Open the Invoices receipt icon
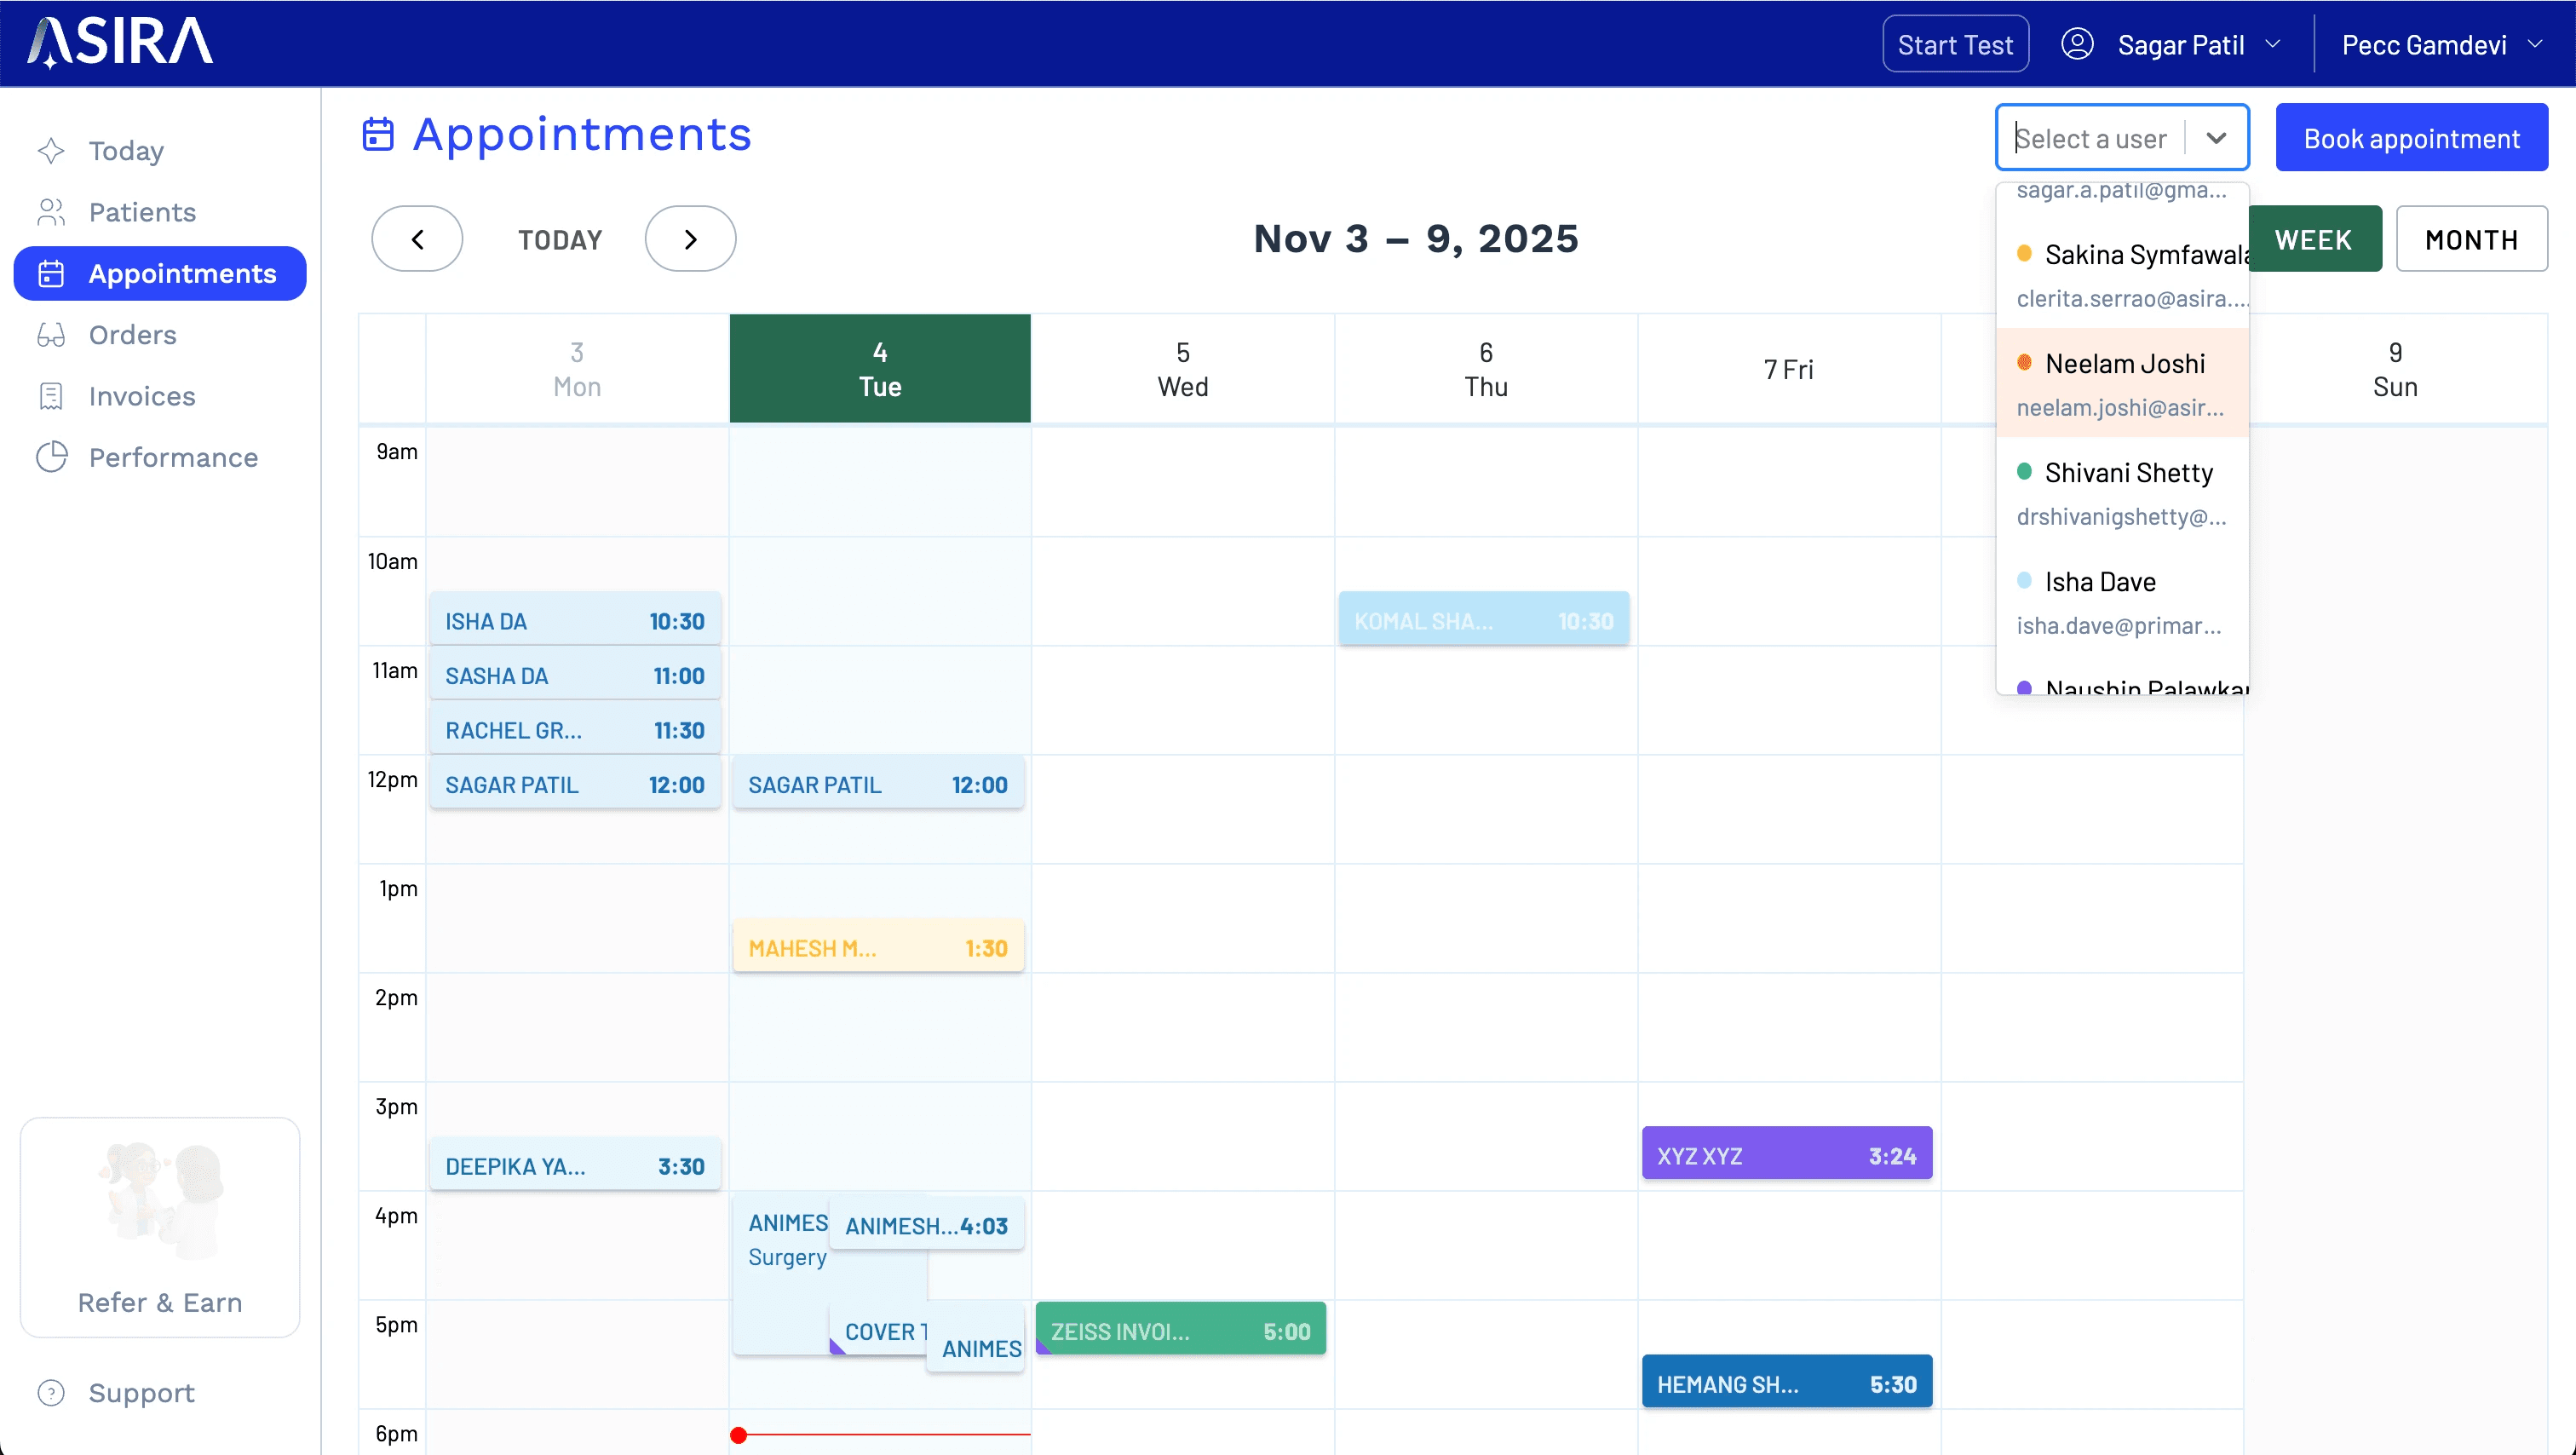 51,396
